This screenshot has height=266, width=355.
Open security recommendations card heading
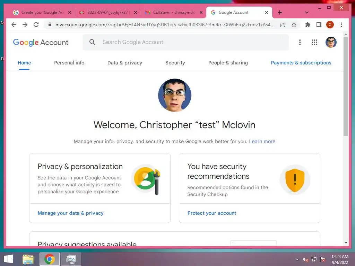click(x=218, y=171)
